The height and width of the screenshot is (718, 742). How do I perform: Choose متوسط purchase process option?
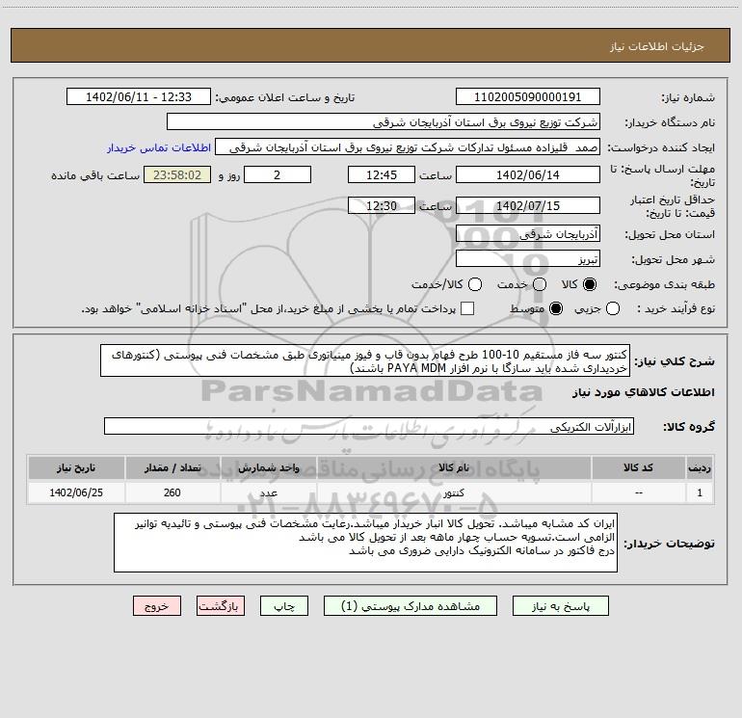[x=556, y=308]
